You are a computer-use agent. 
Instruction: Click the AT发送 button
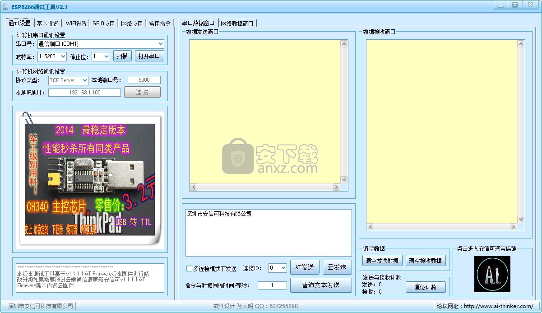305,267
